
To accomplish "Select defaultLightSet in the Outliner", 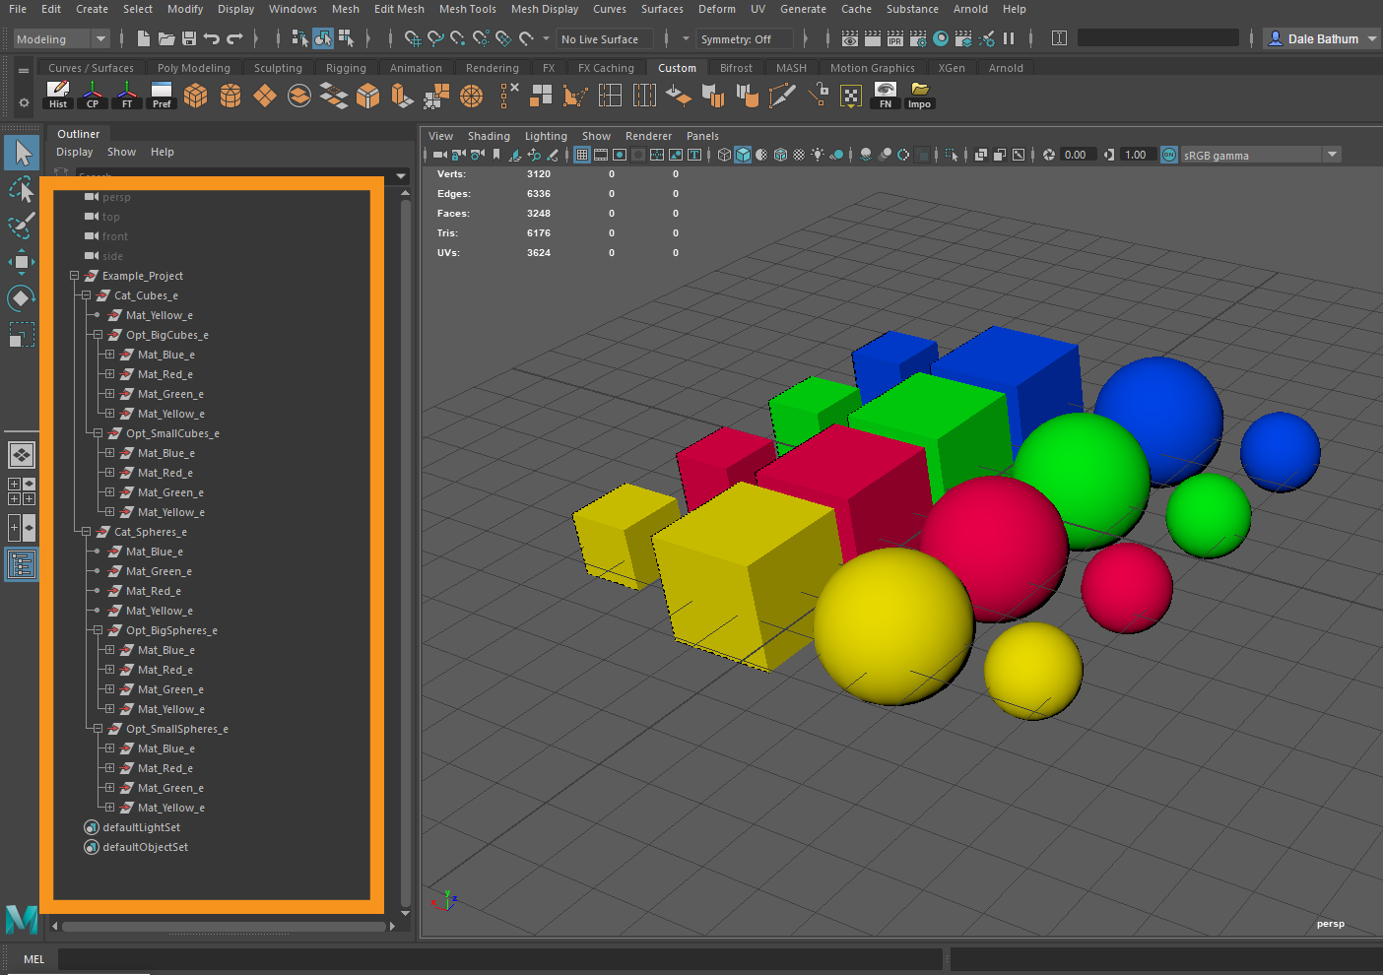I will [x=141, y=827].
